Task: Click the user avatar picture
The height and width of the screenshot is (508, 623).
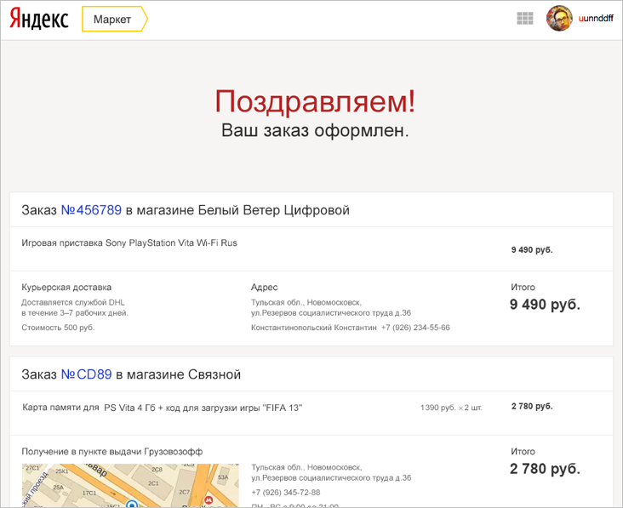Action: (x=559, y=18)
